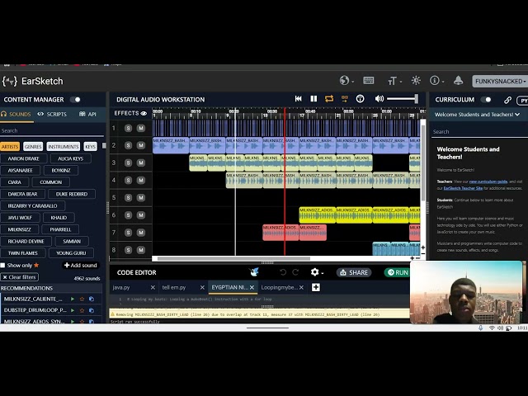The width and height of the screenshot is (528, 396).
Task: Toggle the loop playback icon
Action: coord(329,99)
